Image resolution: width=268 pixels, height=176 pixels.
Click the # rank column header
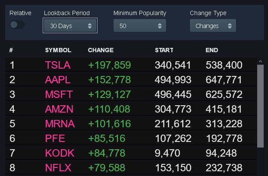[x=11, y=50]
